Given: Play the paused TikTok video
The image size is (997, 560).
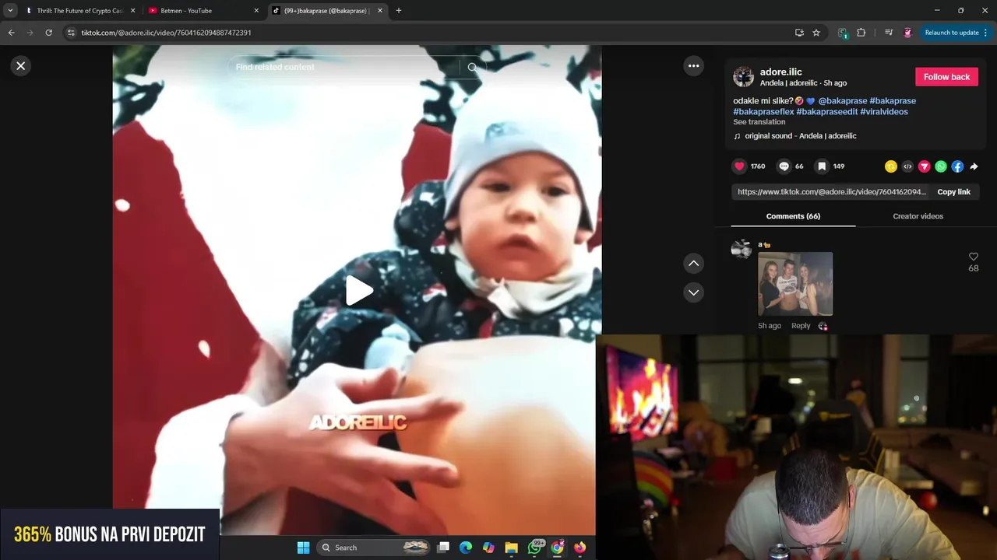Looking at the screenshot, I should point(358,291).
